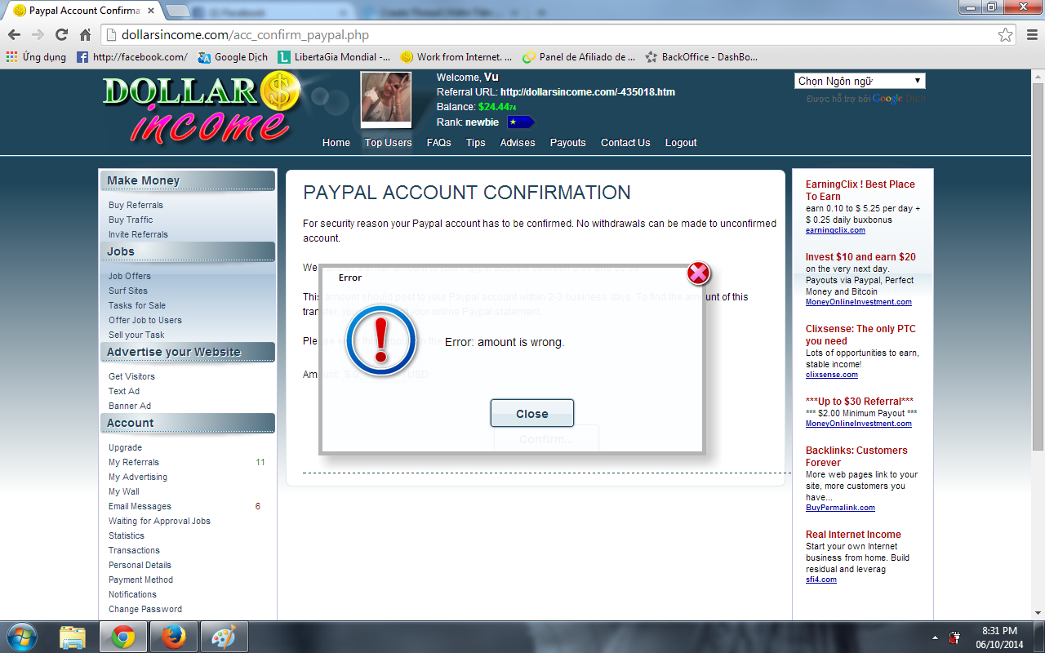Open the Work from Internet bookmark
This screenshot has width=1045, height=653.
click(456, 57)
